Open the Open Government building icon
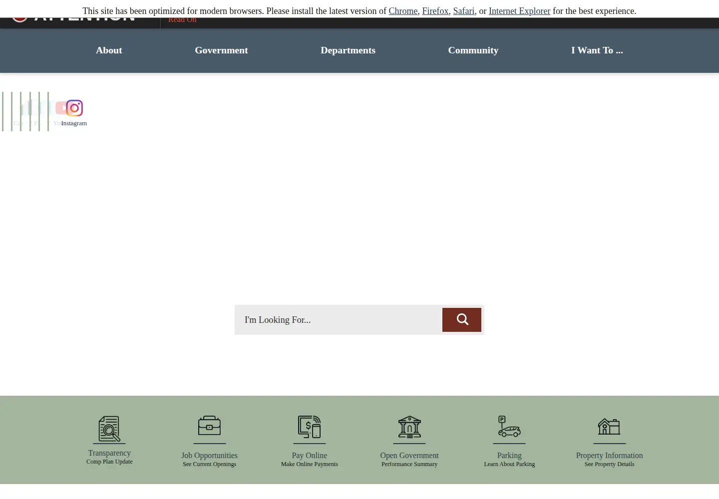This screenshot has width=719, height=499. tap(409, 427)
